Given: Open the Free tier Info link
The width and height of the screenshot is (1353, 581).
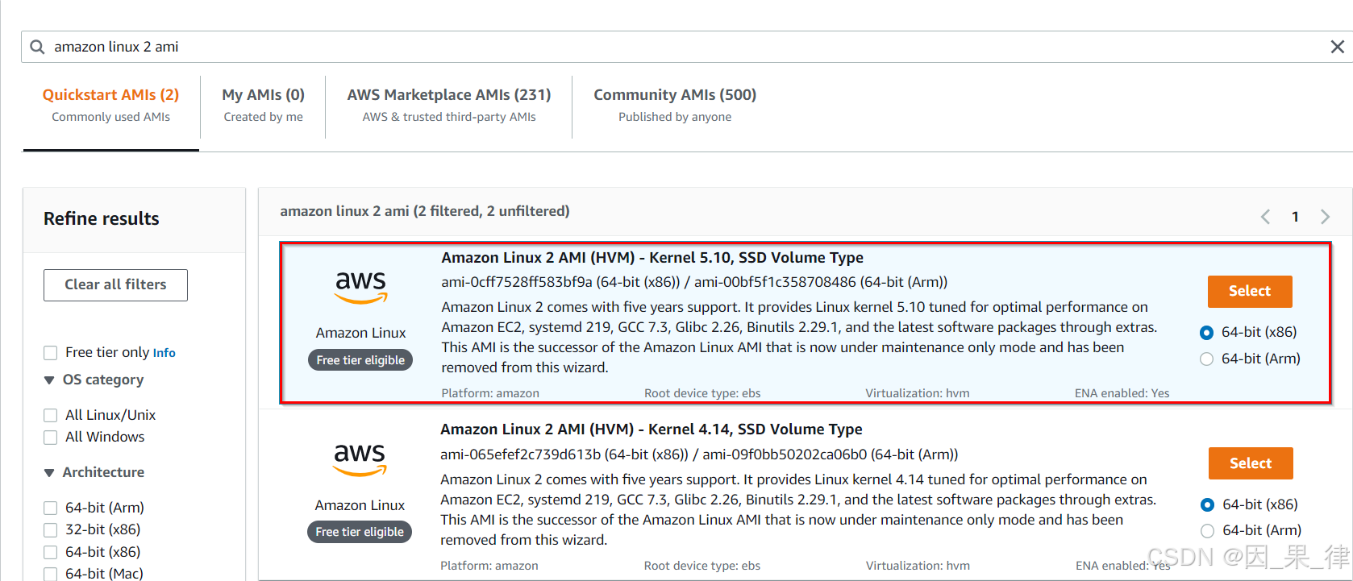Looking at the screenshot, I should point(164,353).
